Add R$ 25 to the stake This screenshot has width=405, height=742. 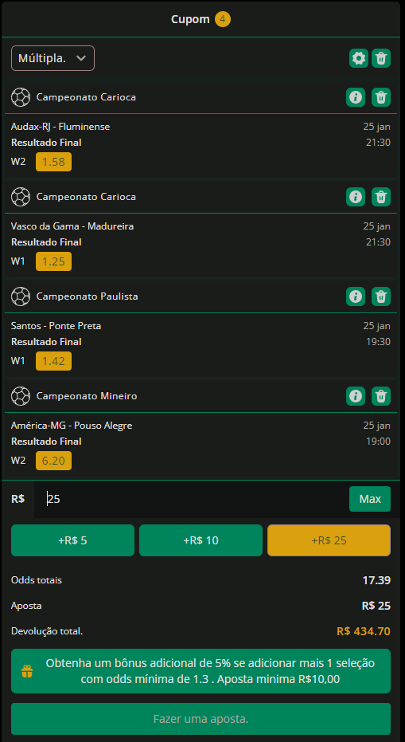(329, 540)
